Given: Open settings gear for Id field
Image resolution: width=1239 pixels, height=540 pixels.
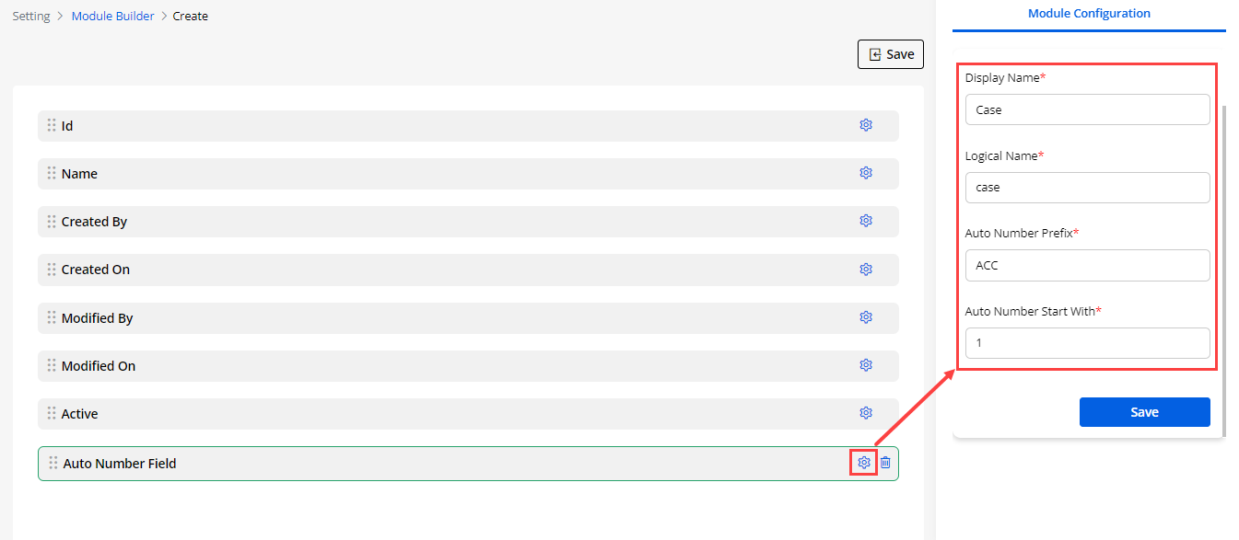Looking at the screenshot, I should click(x=866, y=125).
